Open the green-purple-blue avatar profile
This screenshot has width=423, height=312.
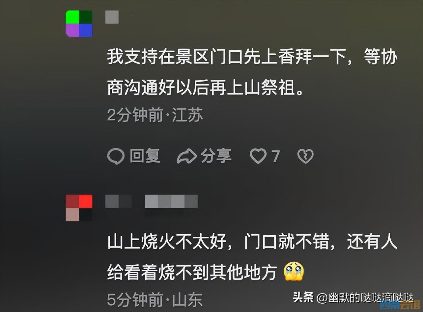tap(79, 23)
